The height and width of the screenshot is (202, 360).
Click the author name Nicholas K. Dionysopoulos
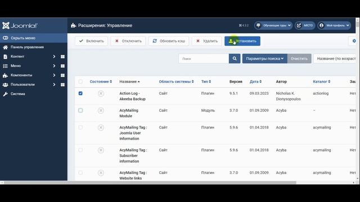[288, 96]
